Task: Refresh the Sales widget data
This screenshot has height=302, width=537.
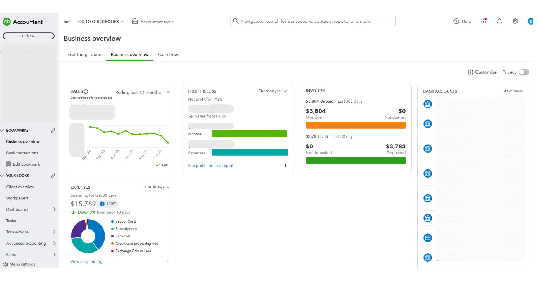Action: 86,91
